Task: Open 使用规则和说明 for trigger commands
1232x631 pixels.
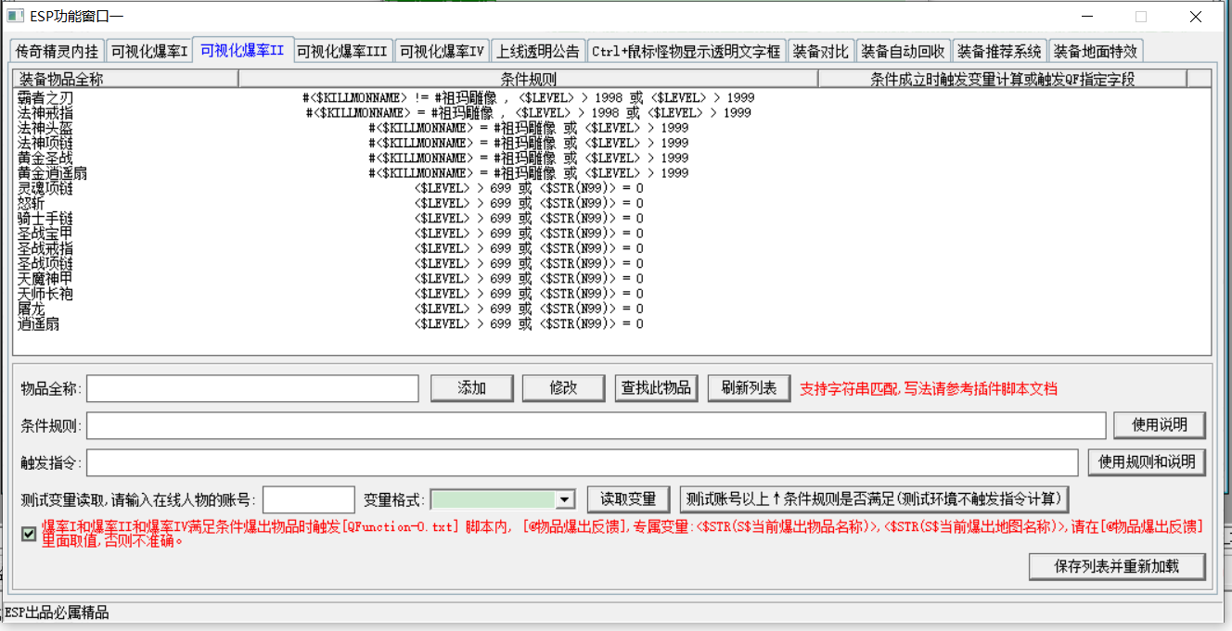Action: point(1147,461)
